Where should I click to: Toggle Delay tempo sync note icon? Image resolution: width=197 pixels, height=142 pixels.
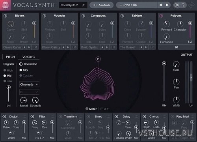[x=119, y=123]
